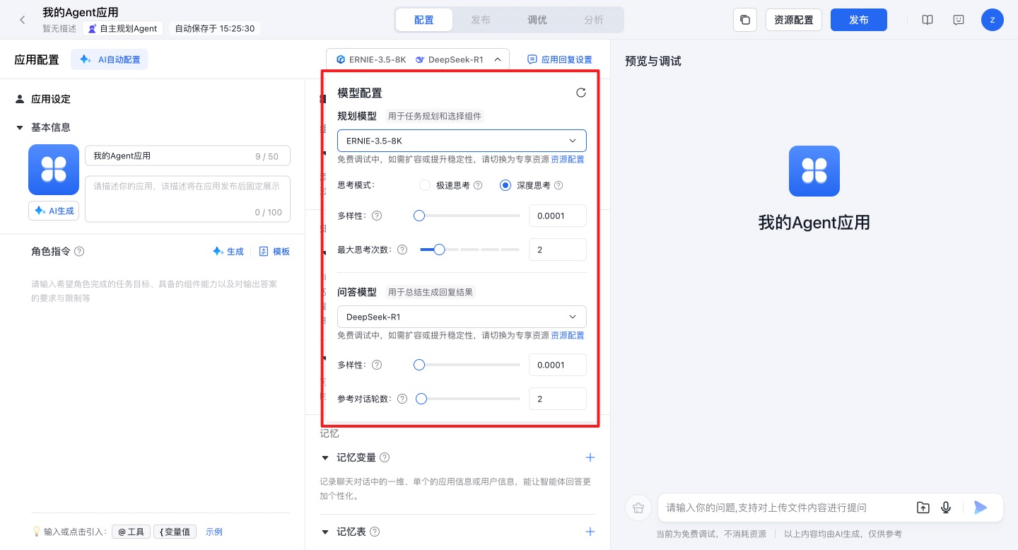Click the chat question input field
This screenshot has width=1018, height=550.
click(x=785, y=508)
